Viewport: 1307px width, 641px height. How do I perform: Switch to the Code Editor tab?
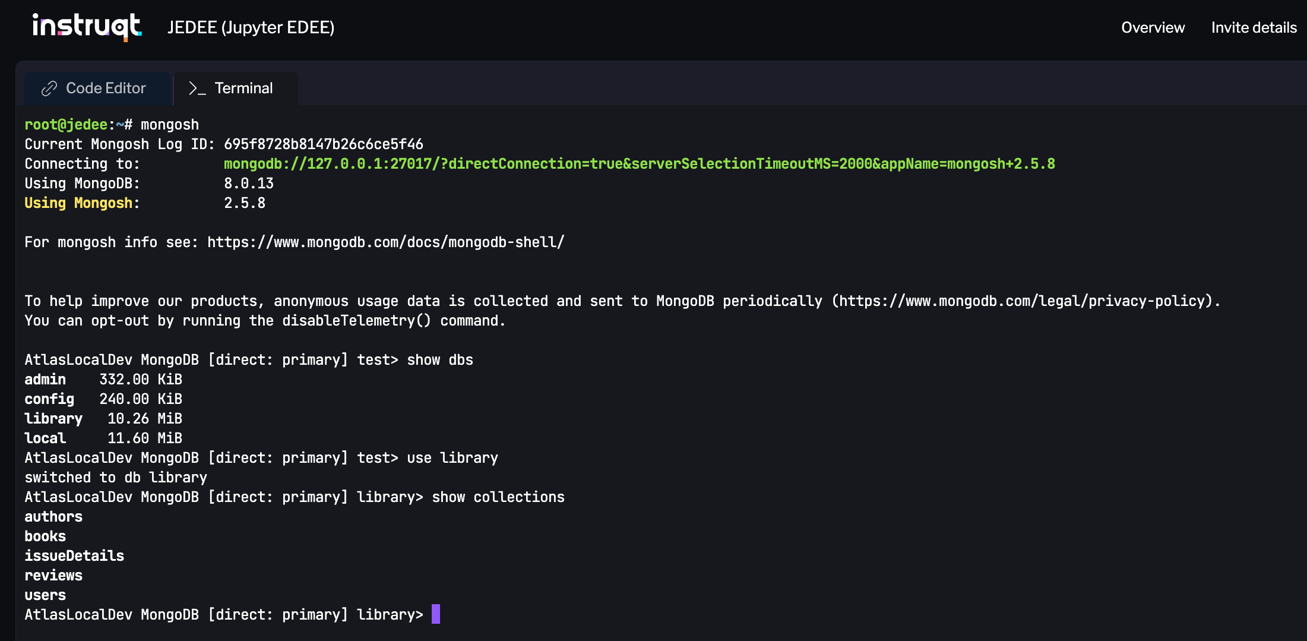pos(97,88)
